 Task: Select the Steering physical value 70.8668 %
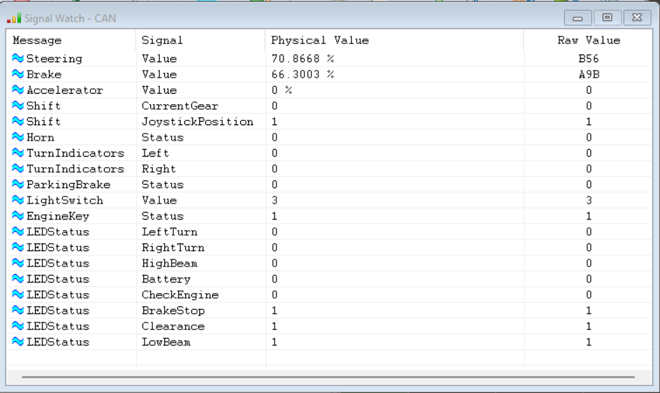302,59
